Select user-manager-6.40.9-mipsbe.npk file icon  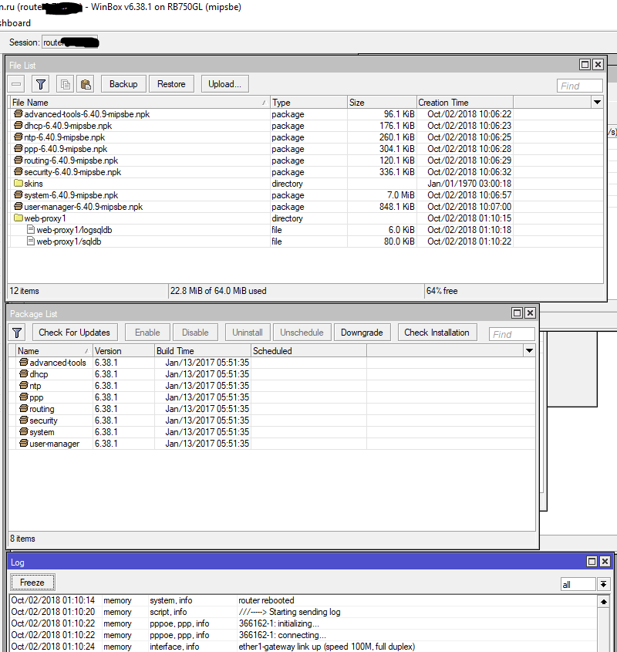pos(19,206)
